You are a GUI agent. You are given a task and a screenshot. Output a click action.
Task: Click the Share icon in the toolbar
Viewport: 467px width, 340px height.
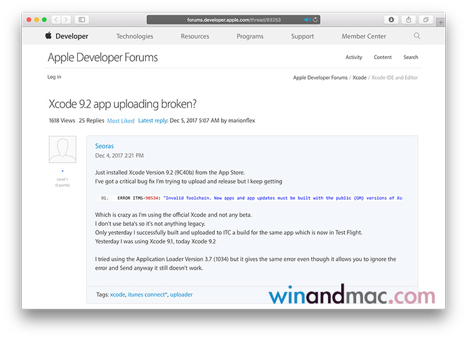pyautogui.click(x=408, y=20)
